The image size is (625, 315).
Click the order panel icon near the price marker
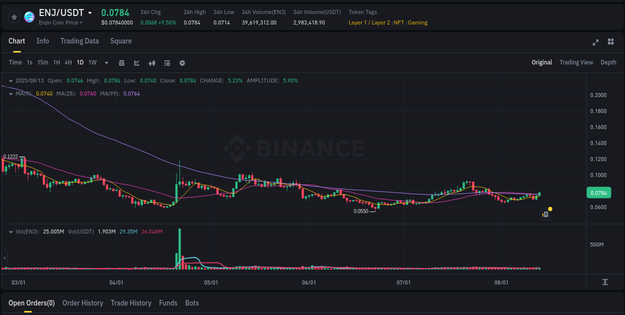[x=545, y=214]
